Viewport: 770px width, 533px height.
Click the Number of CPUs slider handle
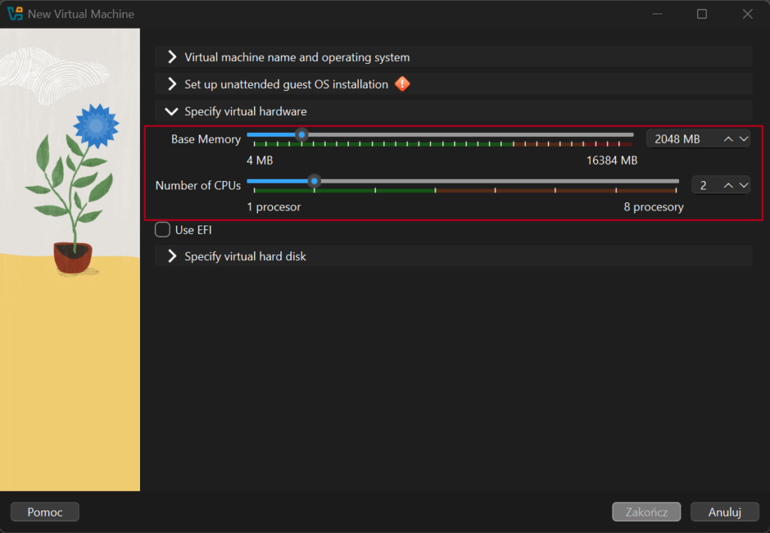(x=314, y=181)
